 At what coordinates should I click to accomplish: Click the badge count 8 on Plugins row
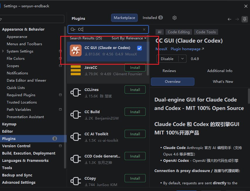[x=55, y=139]
